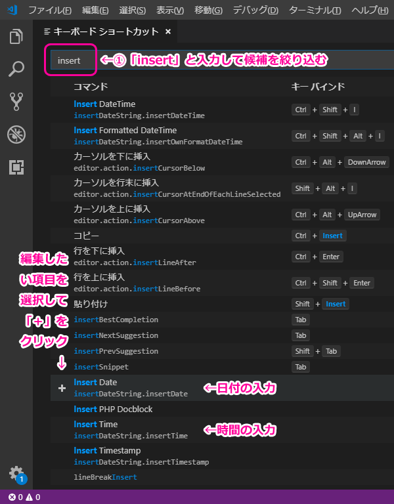Select the カーソルを上に挿入 command row
This screenshot has width=394, height=504.
click(222, 215)
